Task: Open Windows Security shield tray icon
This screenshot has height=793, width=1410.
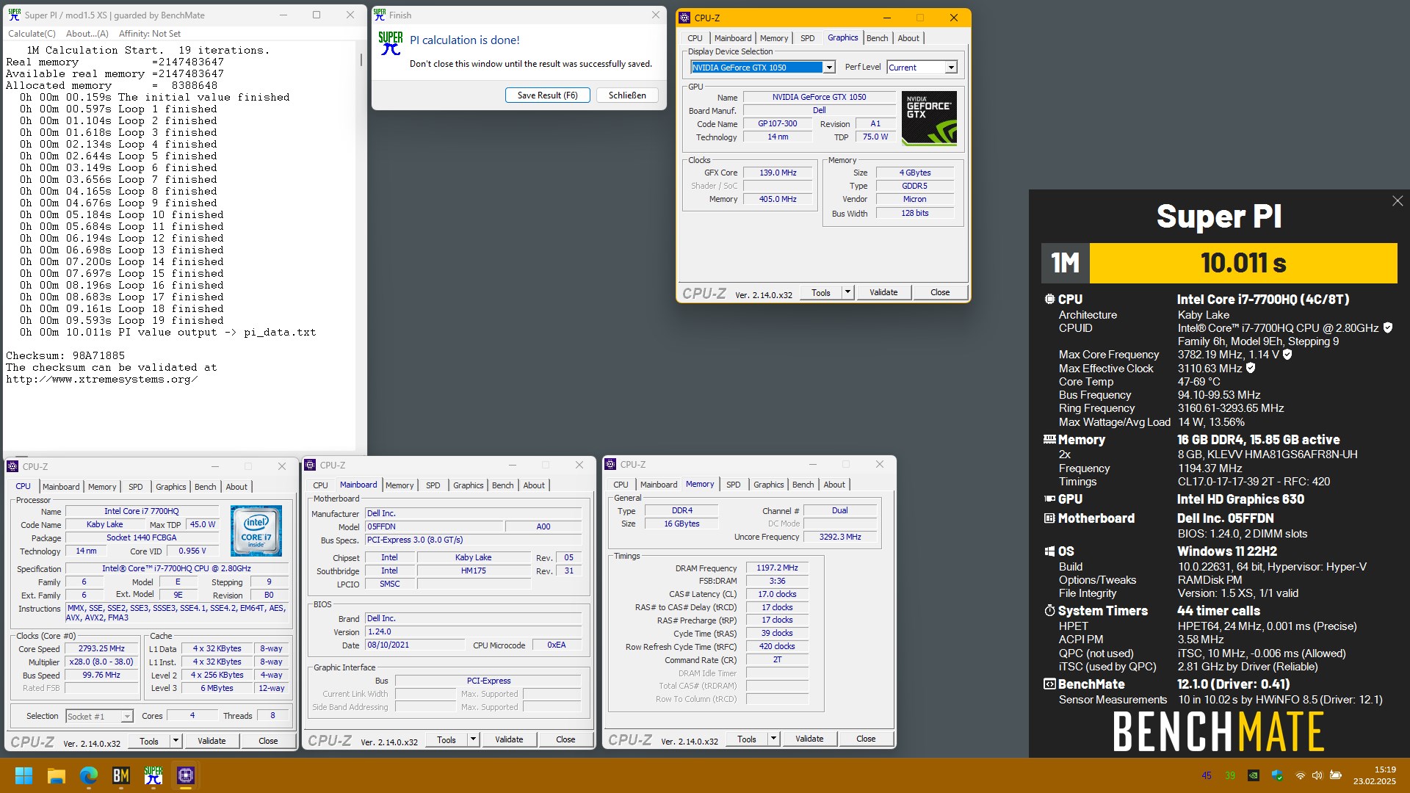Action: [1277, 775]
